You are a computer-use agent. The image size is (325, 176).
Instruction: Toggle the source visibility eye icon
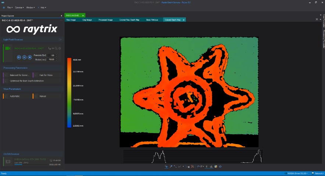[x=53, y=48]
